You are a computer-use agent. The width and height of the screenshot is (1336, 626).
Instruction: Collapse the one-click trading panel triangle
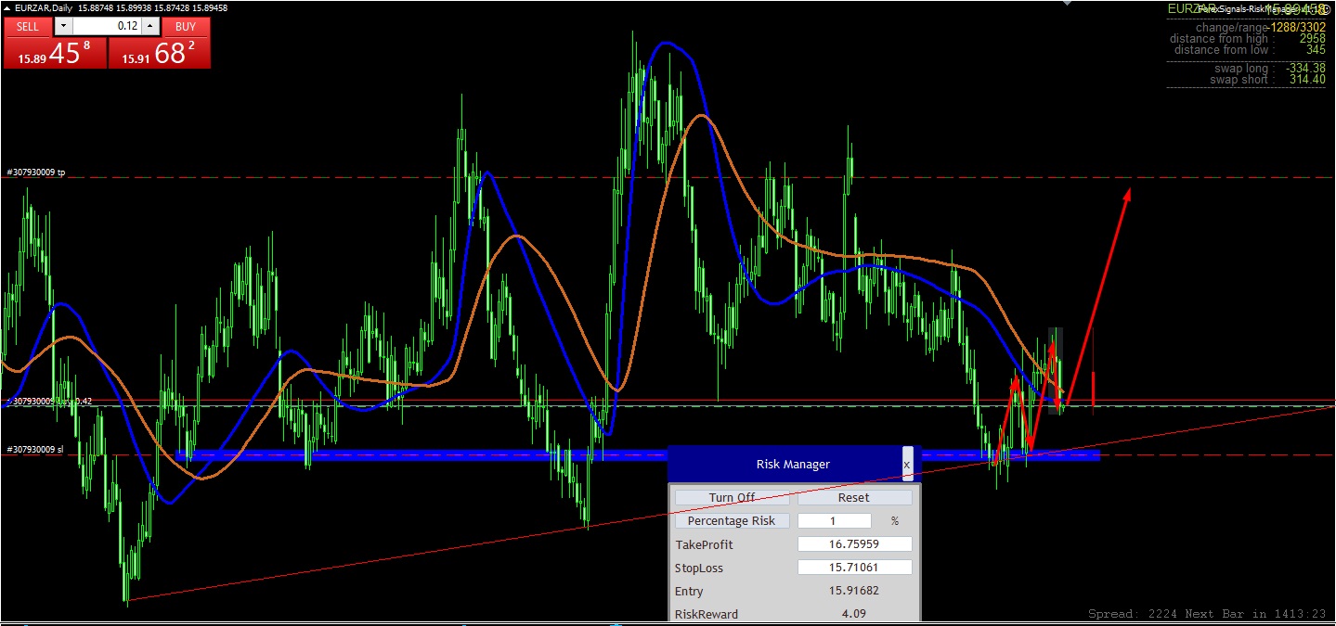point(7,7)
